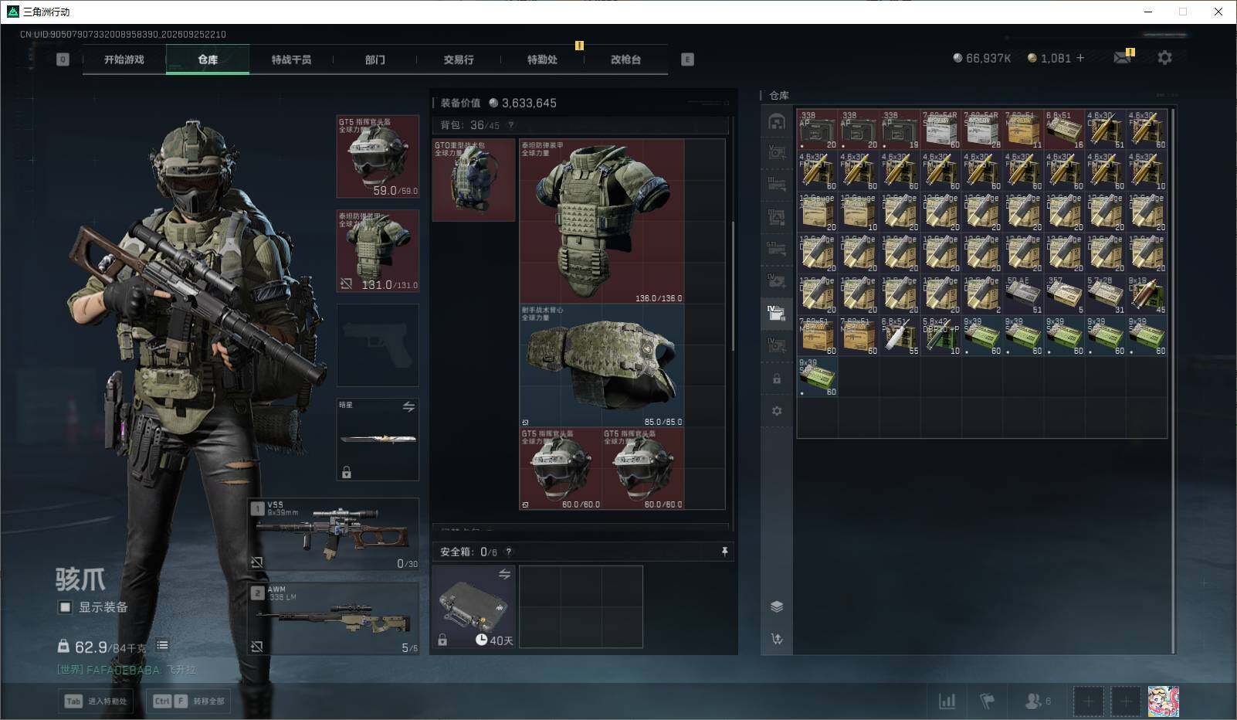Open the bar chart statistics icon
1237x720 pixels.
[x=947, y=701]
